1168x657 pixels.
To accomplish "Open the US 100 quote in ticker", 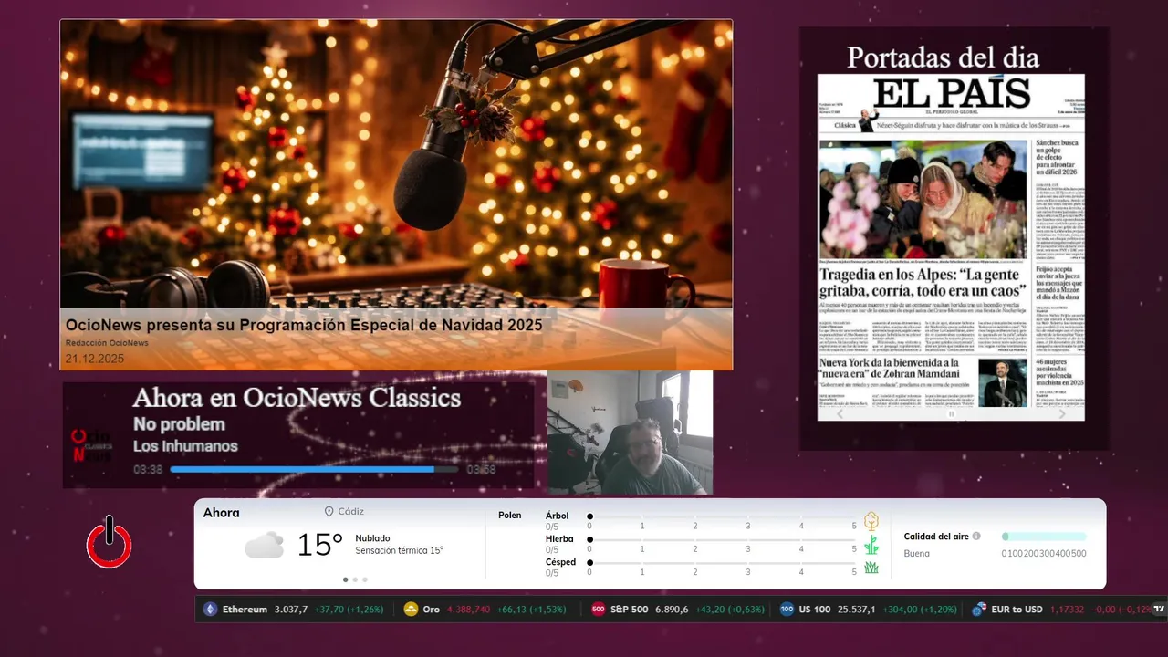I will click(868, 610).
